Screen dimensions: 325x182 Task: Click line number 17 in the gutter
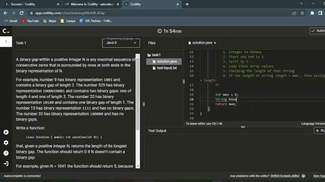(x=191, y=85)
